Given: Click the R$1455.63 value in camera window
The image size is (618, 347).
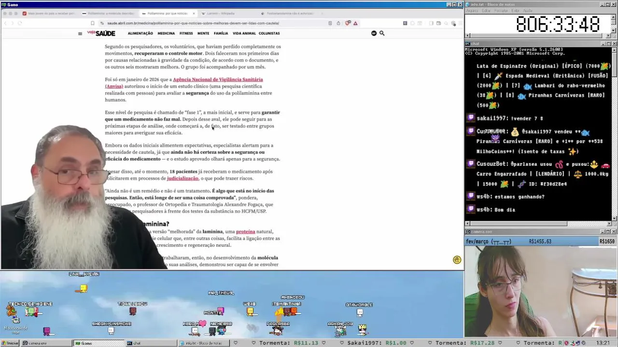Looking at the screenshot, I should pos(540,241).
